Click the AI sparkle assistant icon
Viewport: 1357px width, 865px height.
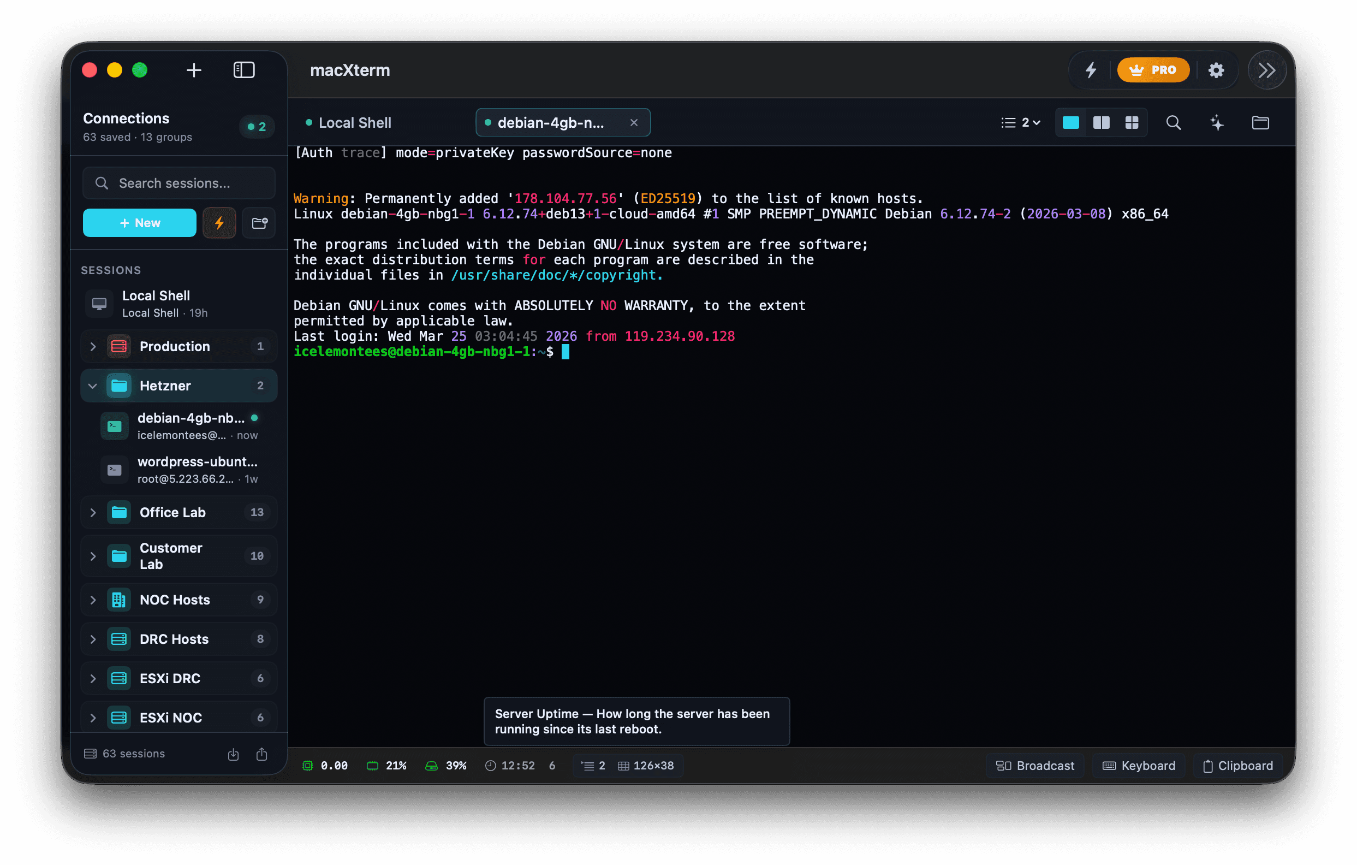pyautogui.click(x=1217, y=122)
